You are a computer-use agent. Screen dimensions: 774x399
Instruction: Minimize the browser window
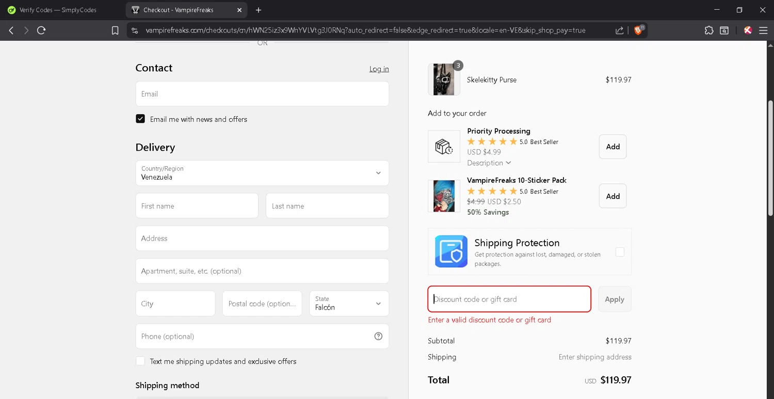click(717, 10)
